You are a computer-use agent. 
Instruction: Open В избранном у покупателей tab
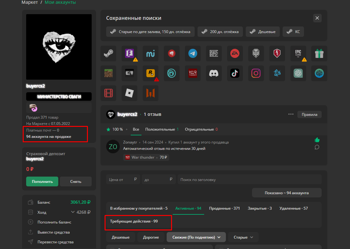click(x=139, y=208)
